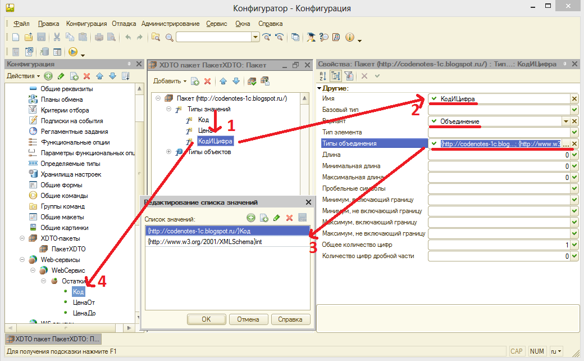Open the Файл menu

(x=21, y=24)
